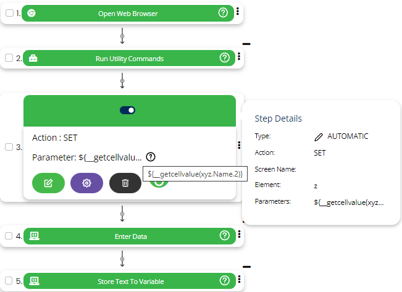Screen dimensions: 402x292
Task: Expand the Run Utility Commands step bar
Action: (x=129, y=58)
